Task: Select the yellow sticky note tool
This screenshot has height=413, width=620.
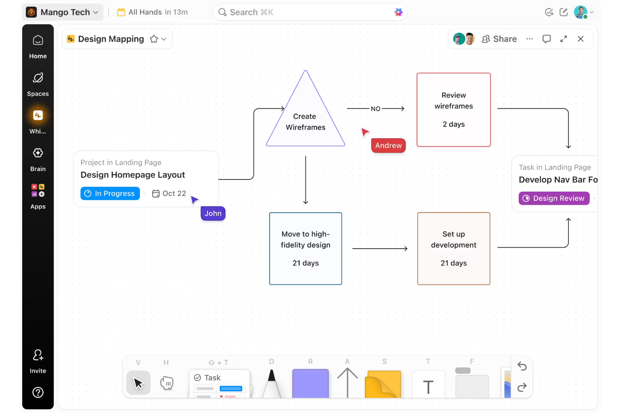Action: click(x=383, y=384)
